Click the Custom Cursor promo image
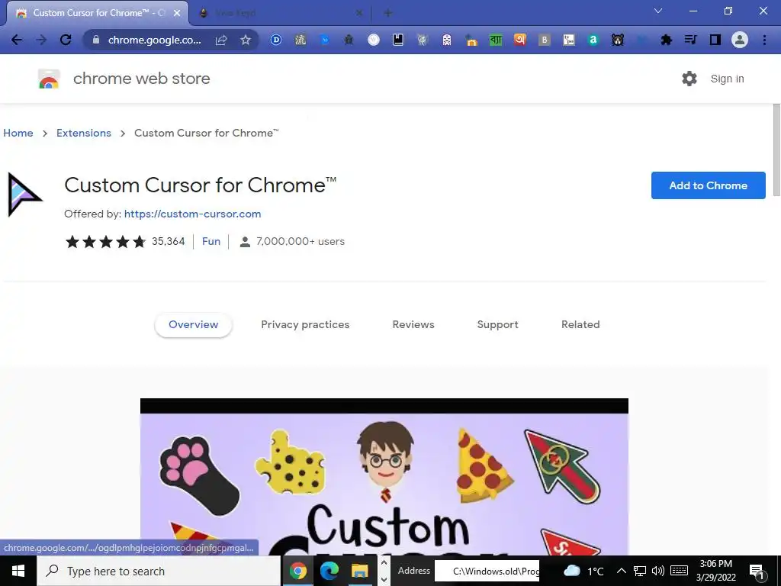Screen dimensions: 781x586 point(384,477)
